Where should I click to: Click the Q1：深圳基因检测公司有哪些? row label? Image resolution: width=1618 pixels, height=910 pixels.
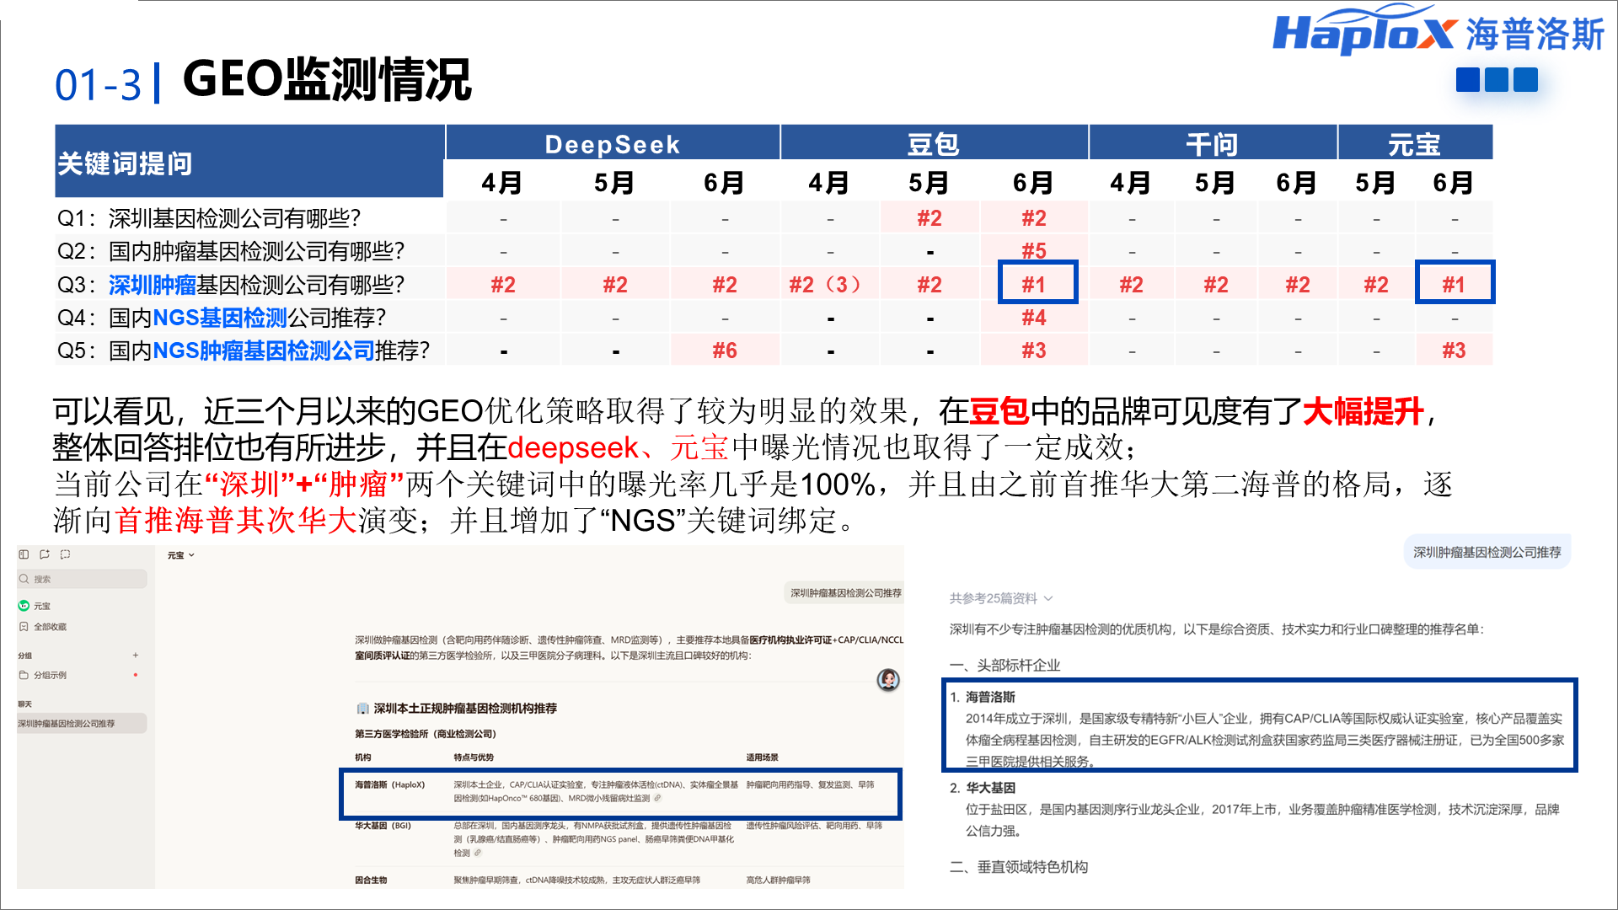click(208, 218)
